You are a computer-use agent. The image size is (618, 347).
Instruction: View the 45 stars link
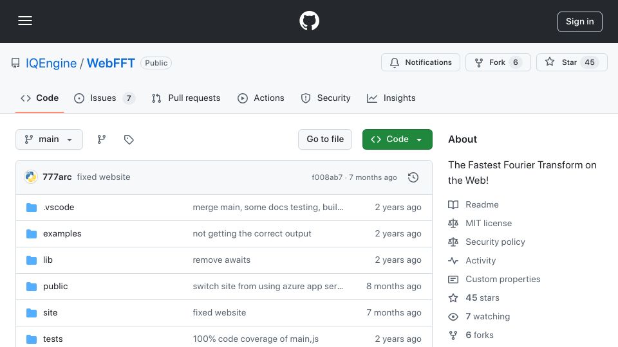click(482, 298)
